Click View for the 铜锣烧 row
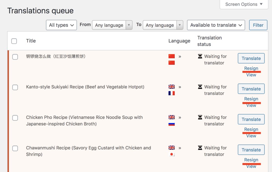Image resolution: width=272 pixels, height=172 pixels. click(251, 75)
